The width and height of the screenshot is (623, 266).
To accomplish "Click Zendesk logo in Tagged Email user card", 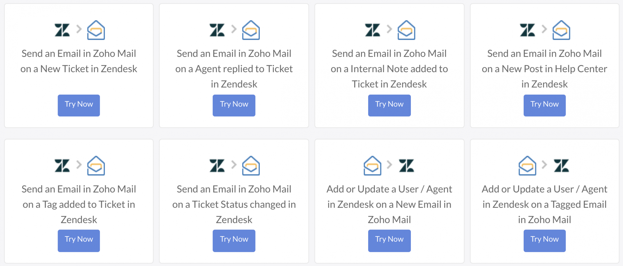I will (561, 166).
